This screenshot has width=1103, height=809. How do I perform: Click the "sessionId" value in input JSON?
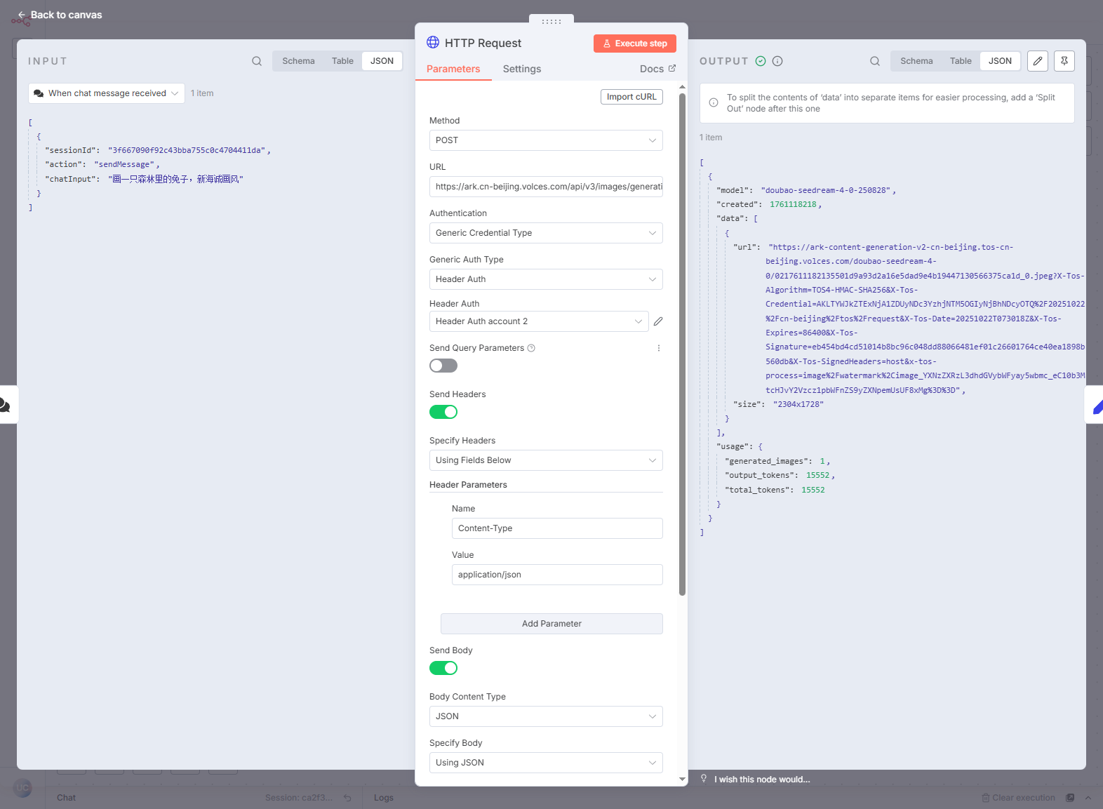pyautogui.click(x=187, y=150)
